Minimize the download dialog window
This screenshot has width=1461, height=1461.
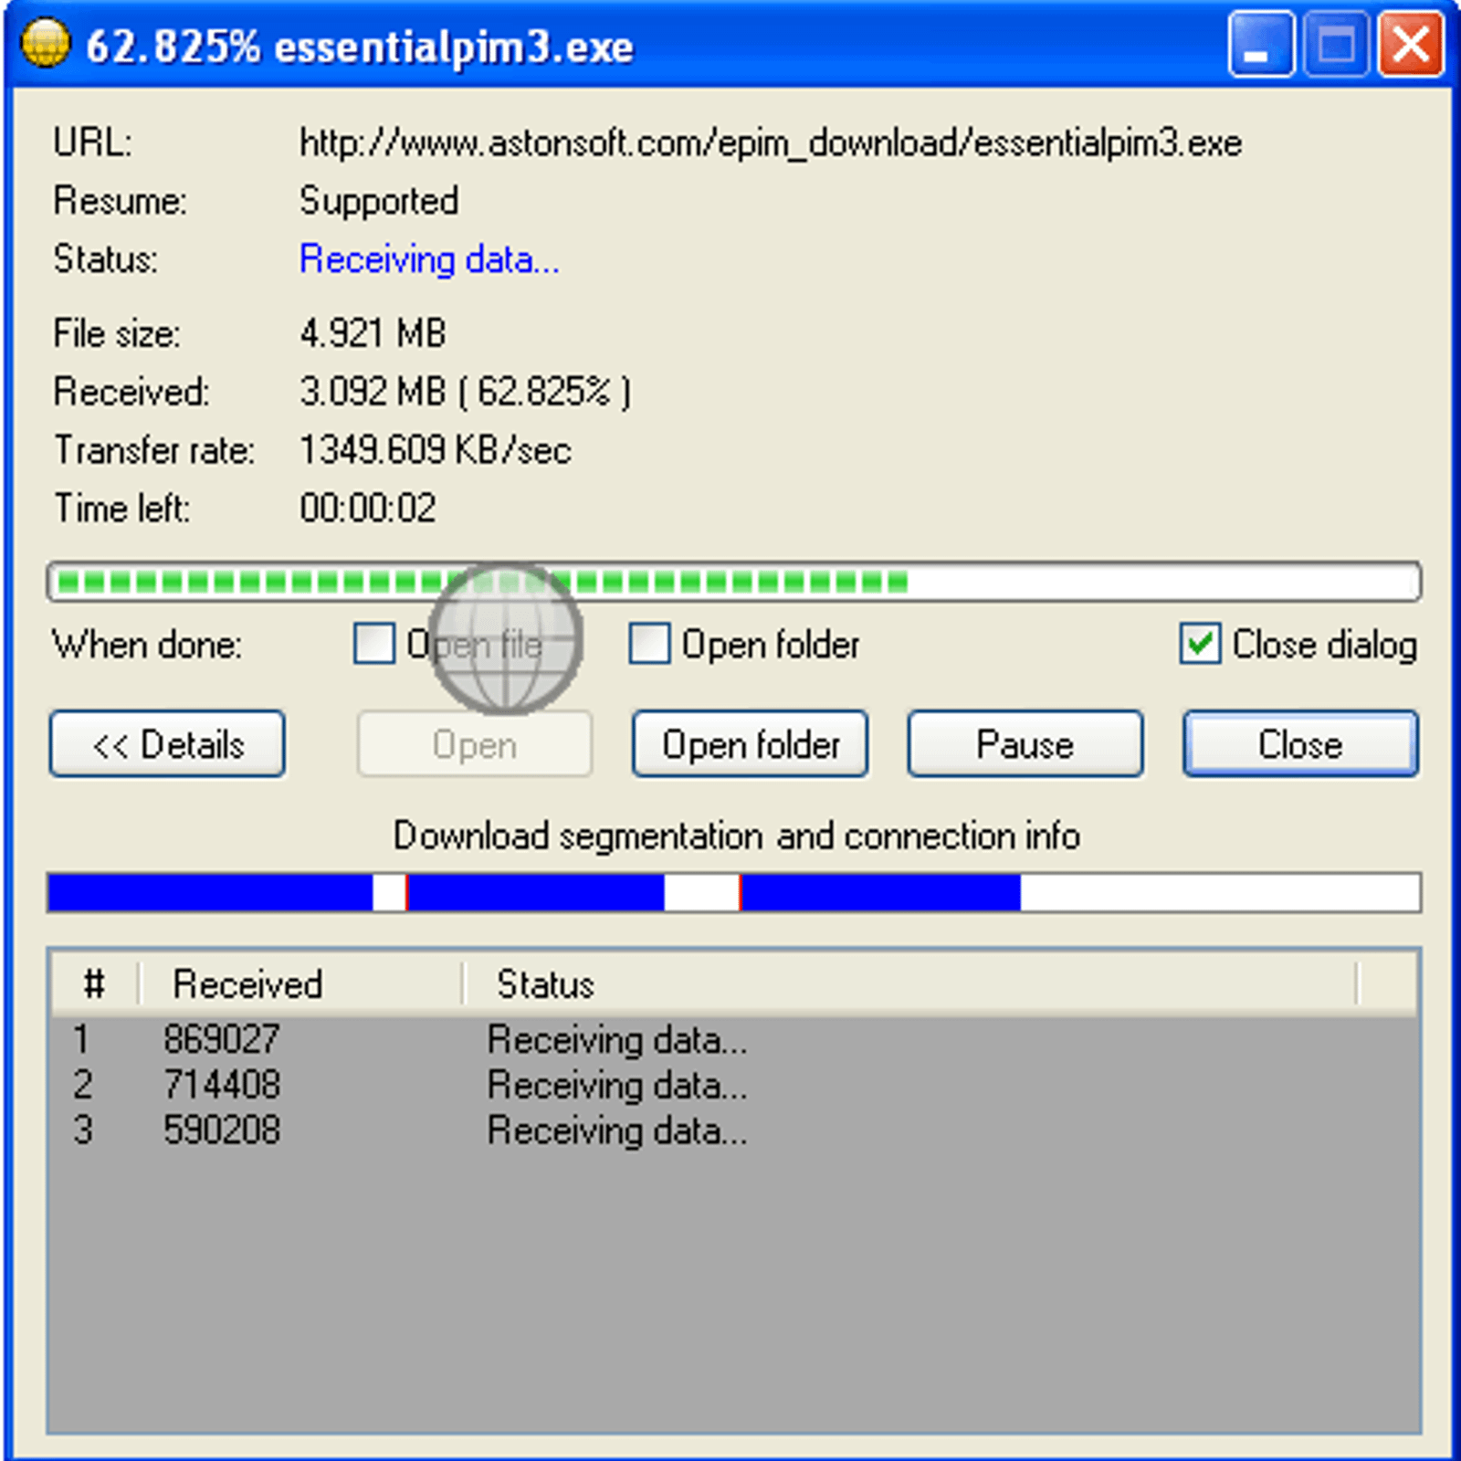(1261, 45)
